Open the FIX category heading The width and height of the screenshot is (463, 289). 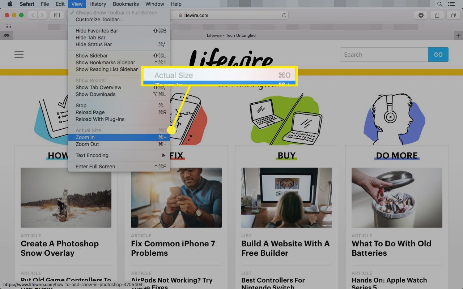(177, 156)
